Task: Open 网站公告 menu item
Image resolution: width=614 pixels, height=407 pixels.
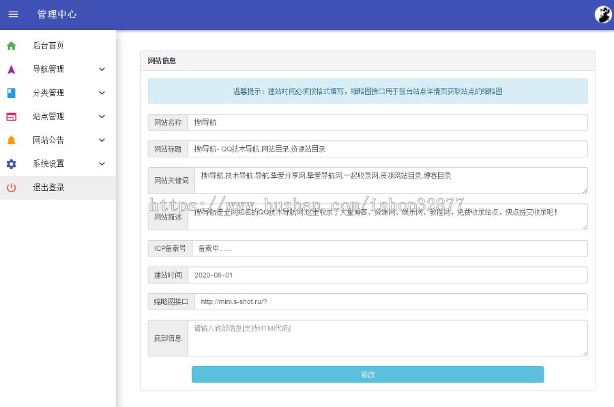Action: [58, 140]
